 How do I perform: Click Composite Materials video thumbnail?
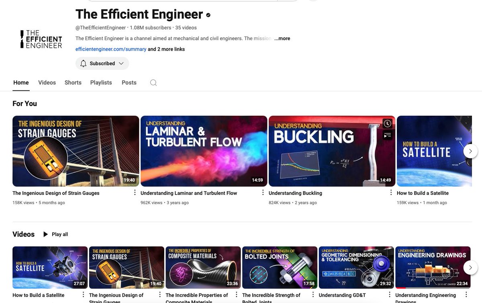pos(203,267)
